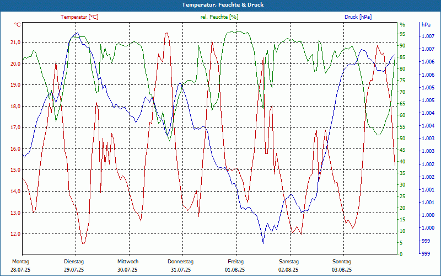Click "10" on the green humidity axis
This screenshot has width=441, height=276.
click(x=402, y=231)
